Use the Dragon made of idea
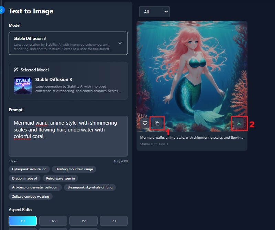275x230 pixels. [x=24, y=178]
